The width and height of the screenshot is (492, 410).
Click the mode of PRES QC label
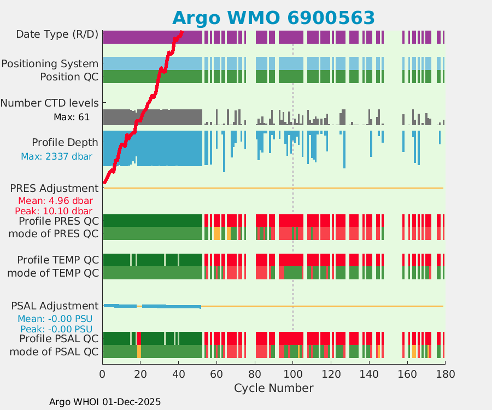coord(54,234)
